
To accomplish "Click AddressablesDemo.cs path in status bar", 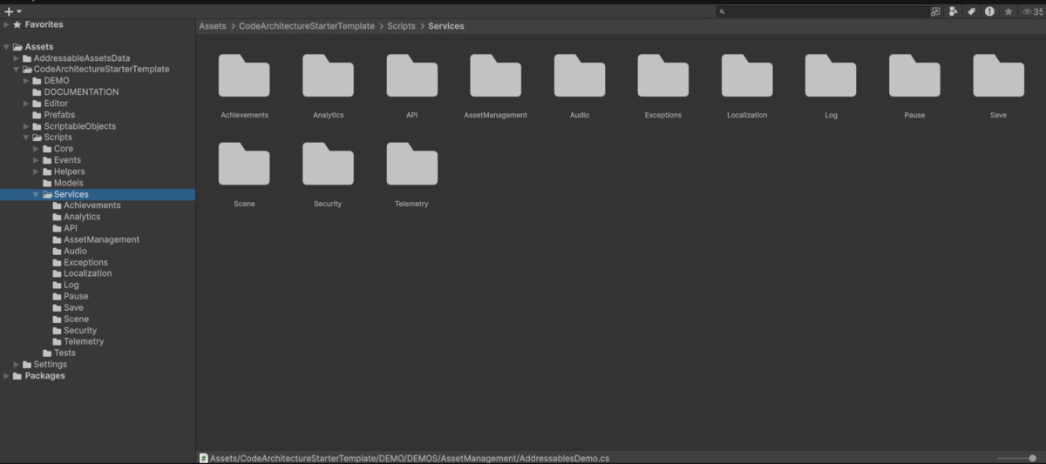I will click(x=410, y=458).
